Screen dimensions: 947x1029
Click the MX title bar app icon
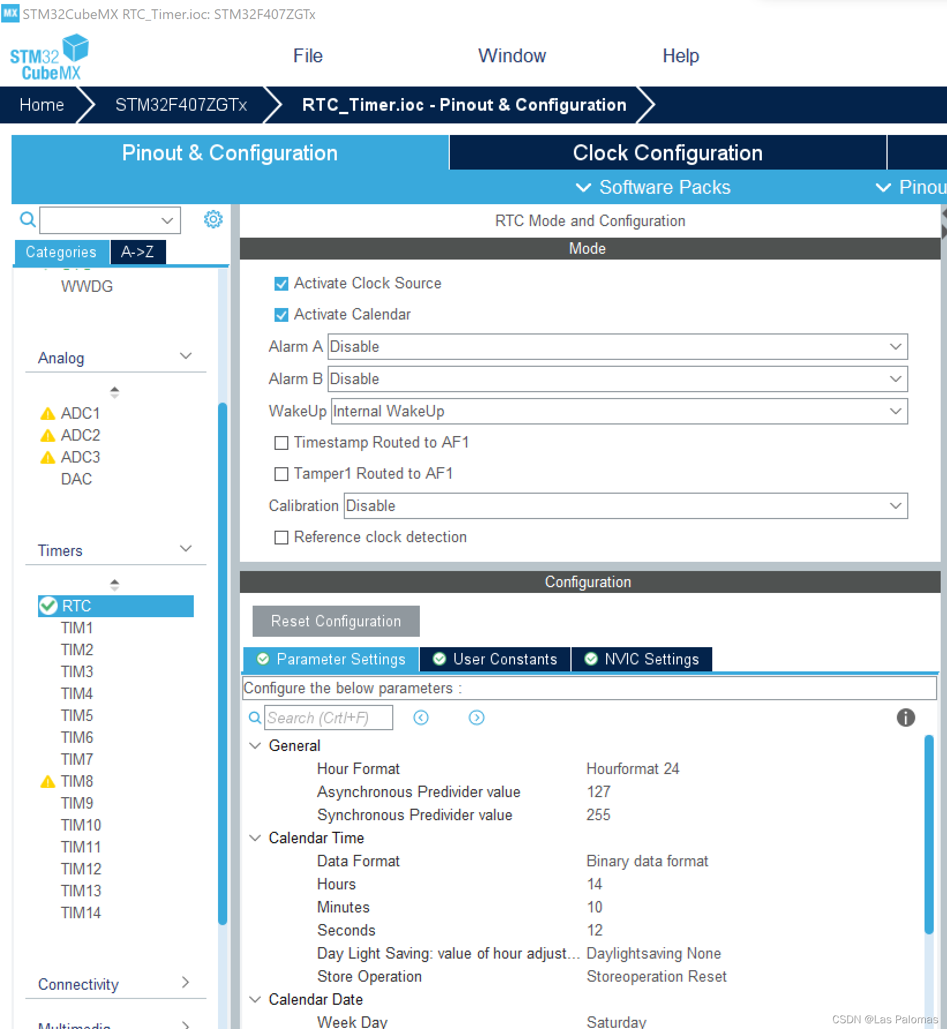tap(10, 13)
